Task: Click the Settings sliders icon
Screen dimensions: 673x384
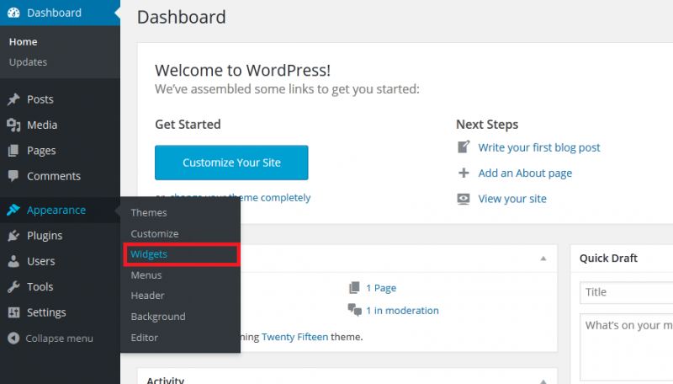Action: pos(13,312)
